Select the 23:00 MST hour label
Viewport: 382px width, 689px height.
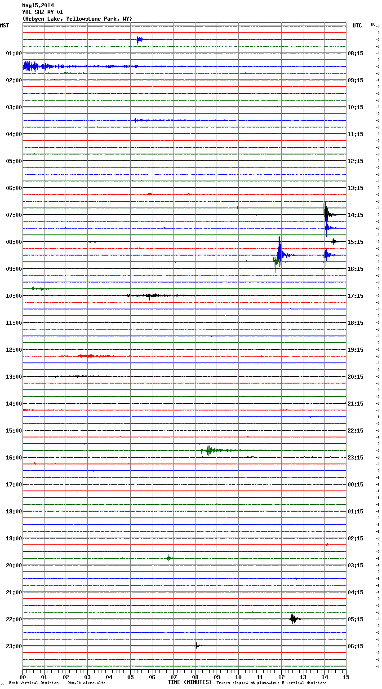pos(14,646)
